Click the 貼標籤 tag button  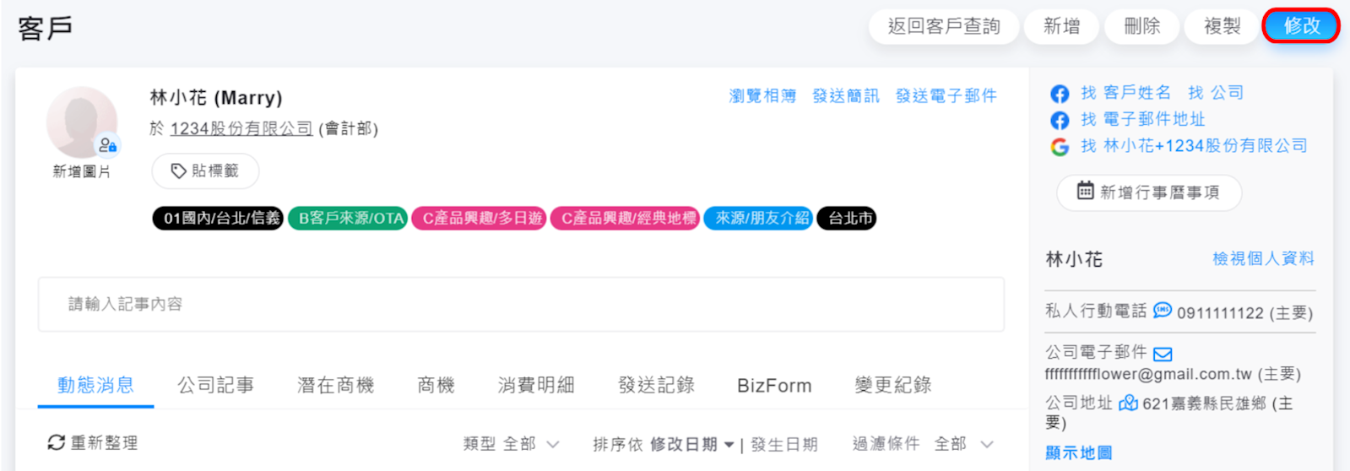tap(205, 171)
